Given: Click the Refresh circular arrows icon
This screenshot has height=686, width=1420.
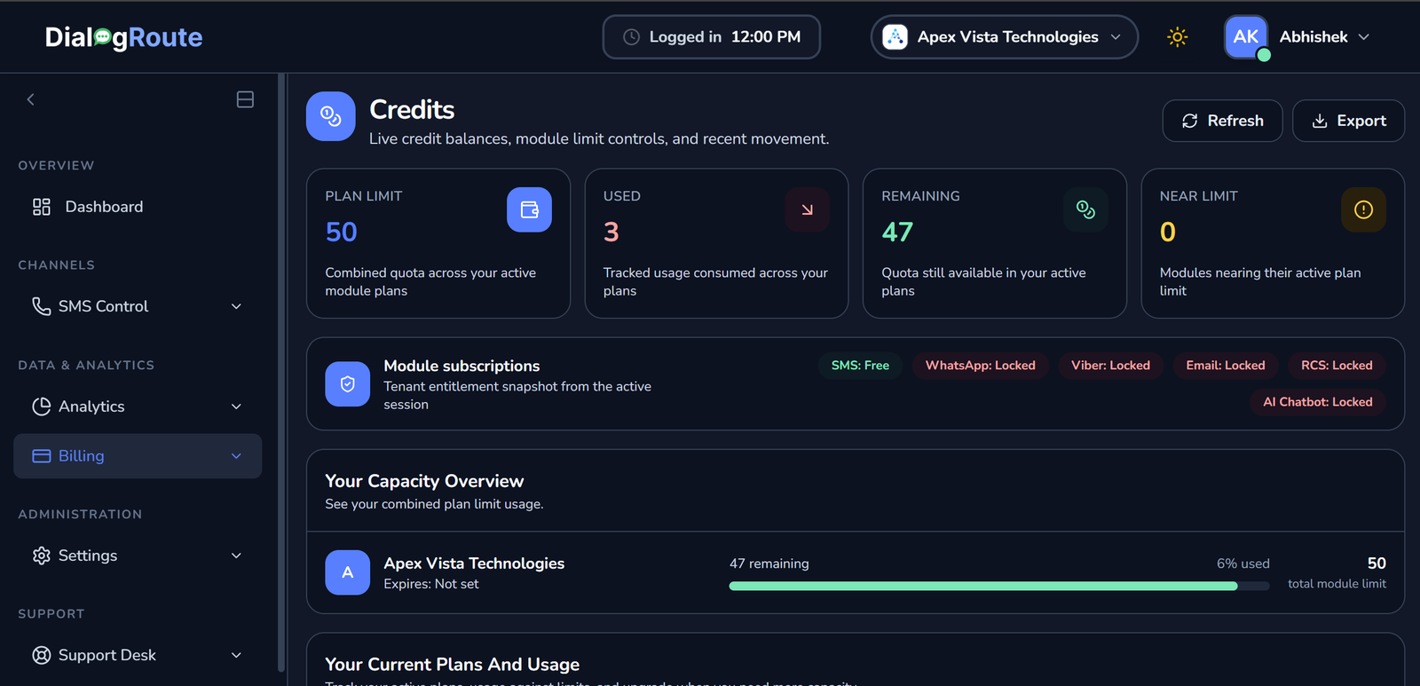Looking at the screenshot, I should 1190,121.
